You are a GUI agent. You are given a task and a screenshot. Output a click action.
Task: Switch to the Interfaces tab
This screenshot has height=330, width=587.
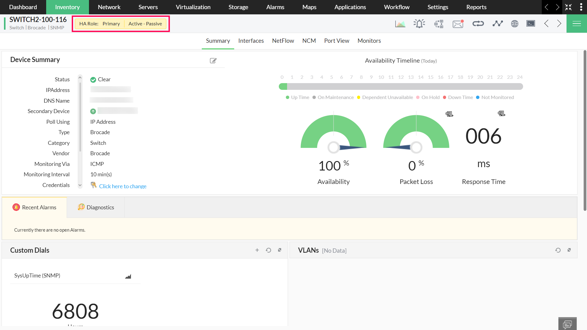(251, 41)
